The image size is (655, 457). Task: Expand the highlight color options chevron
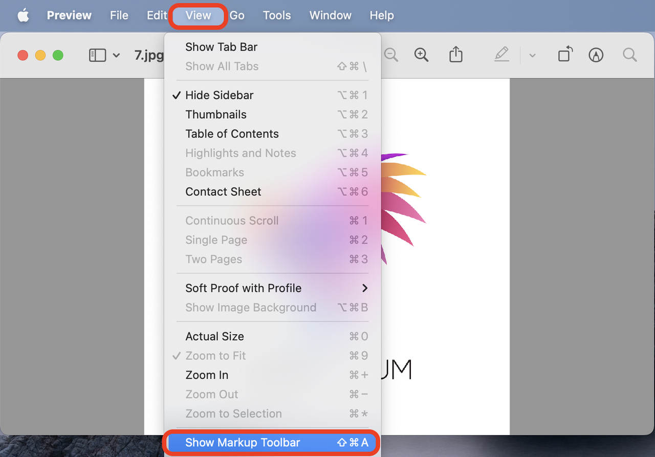pyautogui.click(x=532, y=55)
